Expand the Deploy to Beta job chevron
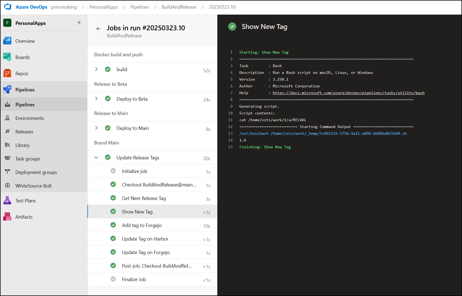 click(x=96, y=99)
